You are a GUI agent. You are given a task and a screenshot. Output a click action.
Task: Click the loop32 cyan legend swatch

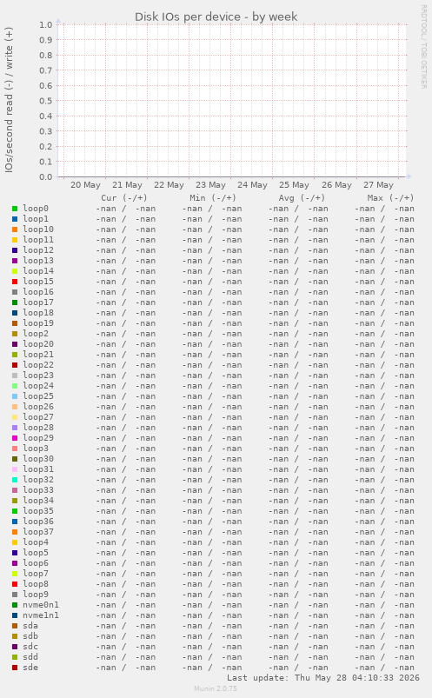point(15,480)
